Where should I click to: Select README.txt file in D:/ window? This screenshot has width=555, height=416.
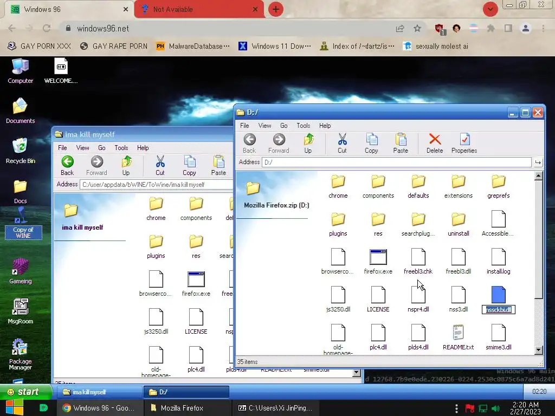[459, 337]
